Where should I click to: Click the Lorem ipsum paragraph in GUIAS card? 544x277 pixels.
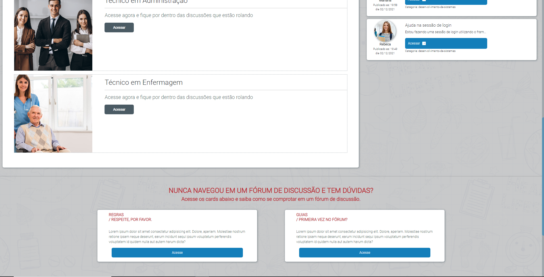(x=364, y=237)
